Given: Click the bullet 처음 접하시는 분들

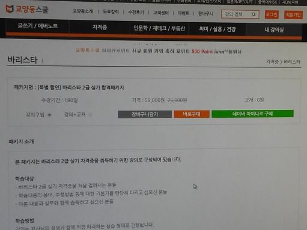Looking at the screenshot, I should pos(66,186).
